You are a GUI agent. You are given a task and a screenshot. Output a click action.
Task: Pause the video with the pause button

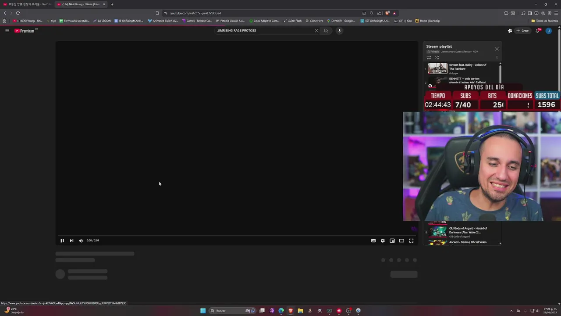point(62,241)
